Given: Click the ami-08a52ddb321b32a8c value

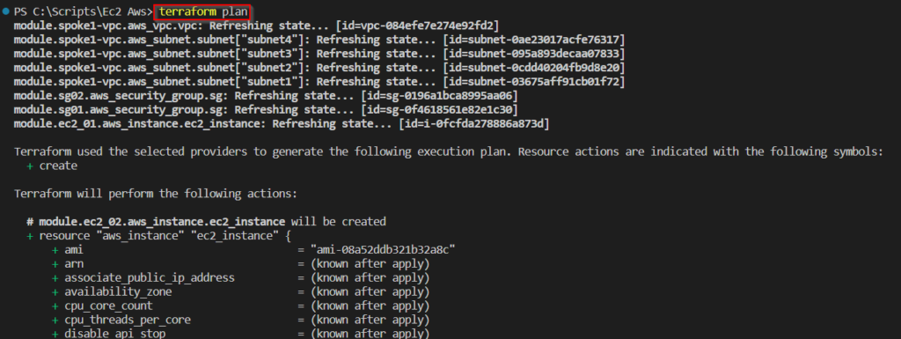Looking at the screenshot, I should point(383,249).
